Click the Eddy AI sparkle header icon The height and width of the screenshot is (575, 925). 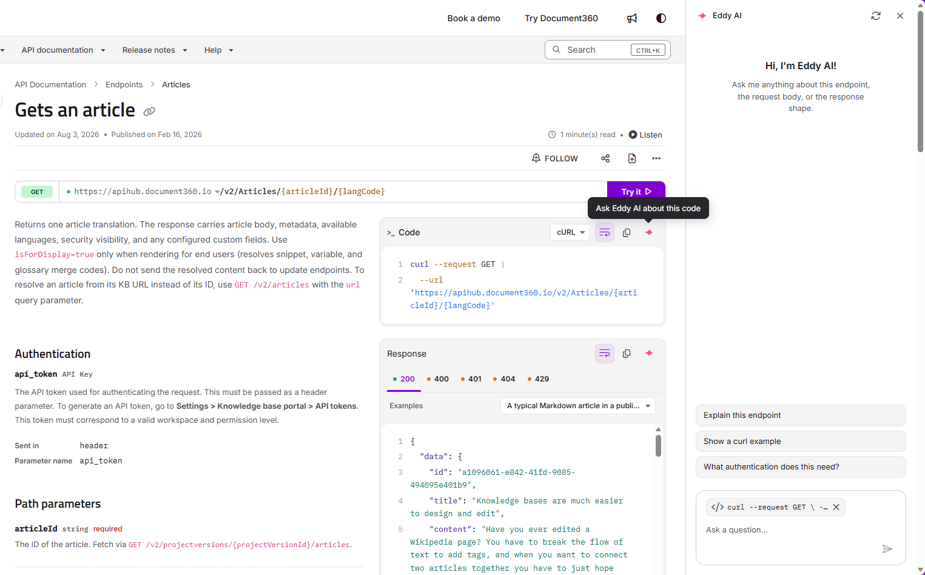point(702,16)
